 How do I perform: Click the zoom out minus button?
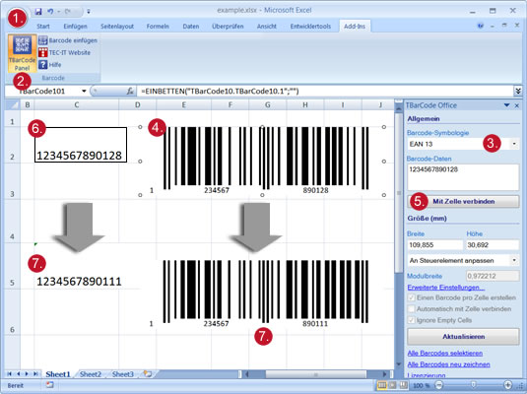coord(438,385)
